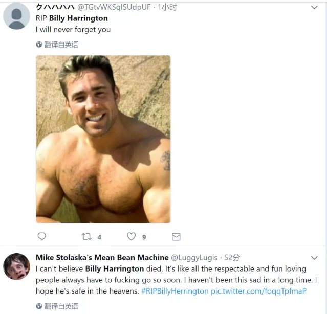Click globe icon under first tweet text
Image resolution: width=327 pixels, height=314 pixels.
coord(39,44)
